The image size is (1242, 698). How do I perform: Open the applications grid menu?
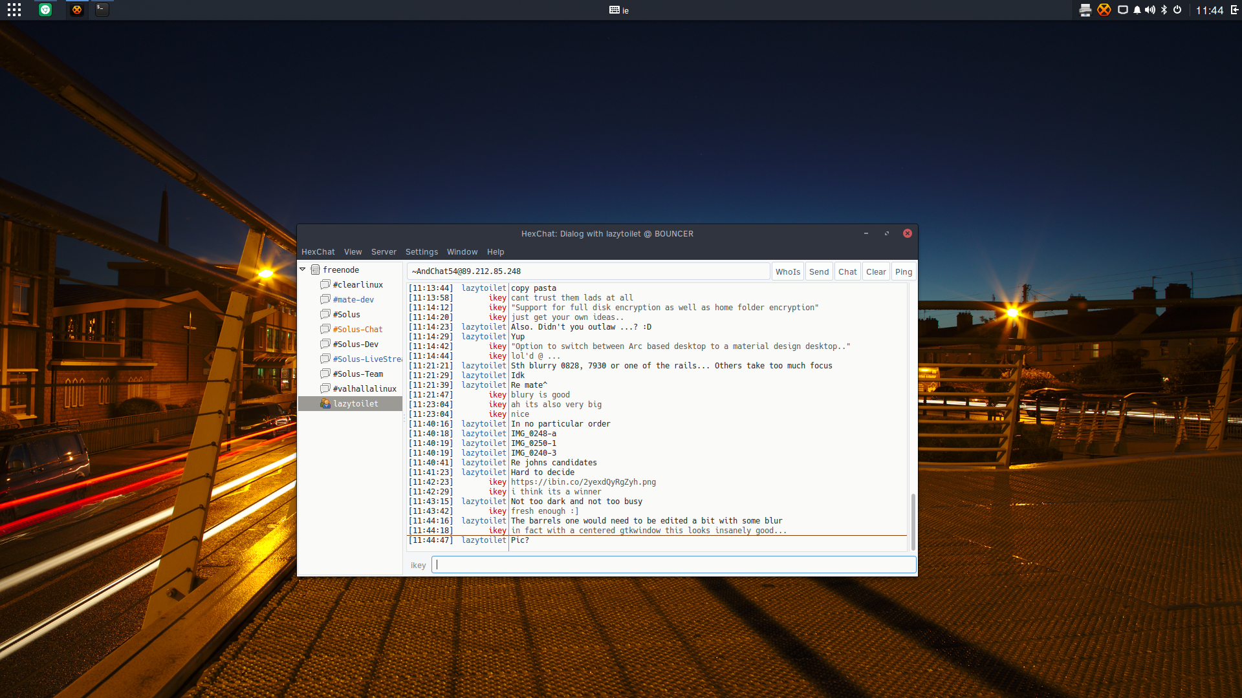click(x=14, y=10)
